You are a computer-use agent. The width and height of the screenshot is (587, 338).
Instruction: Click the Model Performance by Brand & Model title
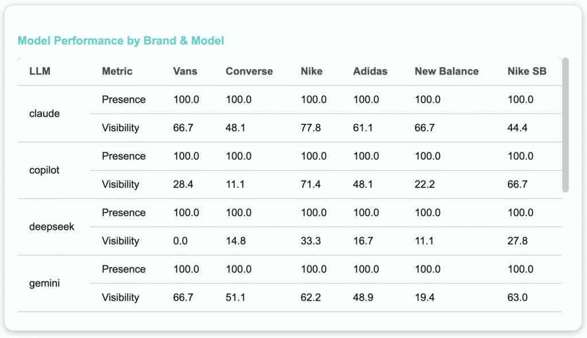tap(121, 41)
